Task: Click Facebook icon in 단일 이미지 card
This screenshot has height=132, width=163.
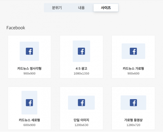Action: click(x=81, y=102)
